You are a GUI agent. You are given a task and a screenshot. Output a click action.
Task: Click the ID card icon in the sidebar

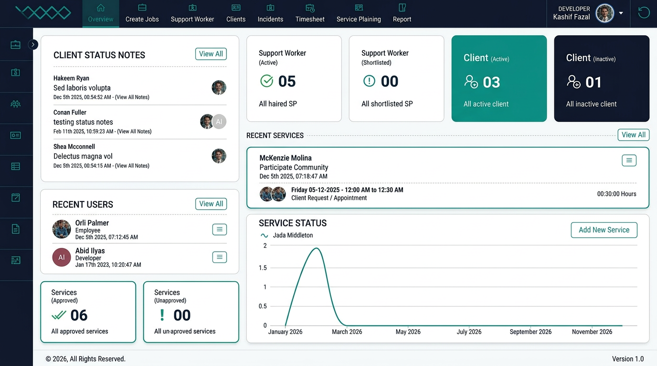pos(16,135)
